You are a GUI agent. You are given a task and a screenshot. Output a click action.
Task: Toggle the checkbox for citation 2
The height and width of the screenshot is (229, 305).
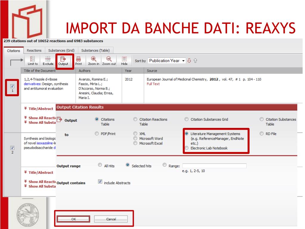[12, 148]
